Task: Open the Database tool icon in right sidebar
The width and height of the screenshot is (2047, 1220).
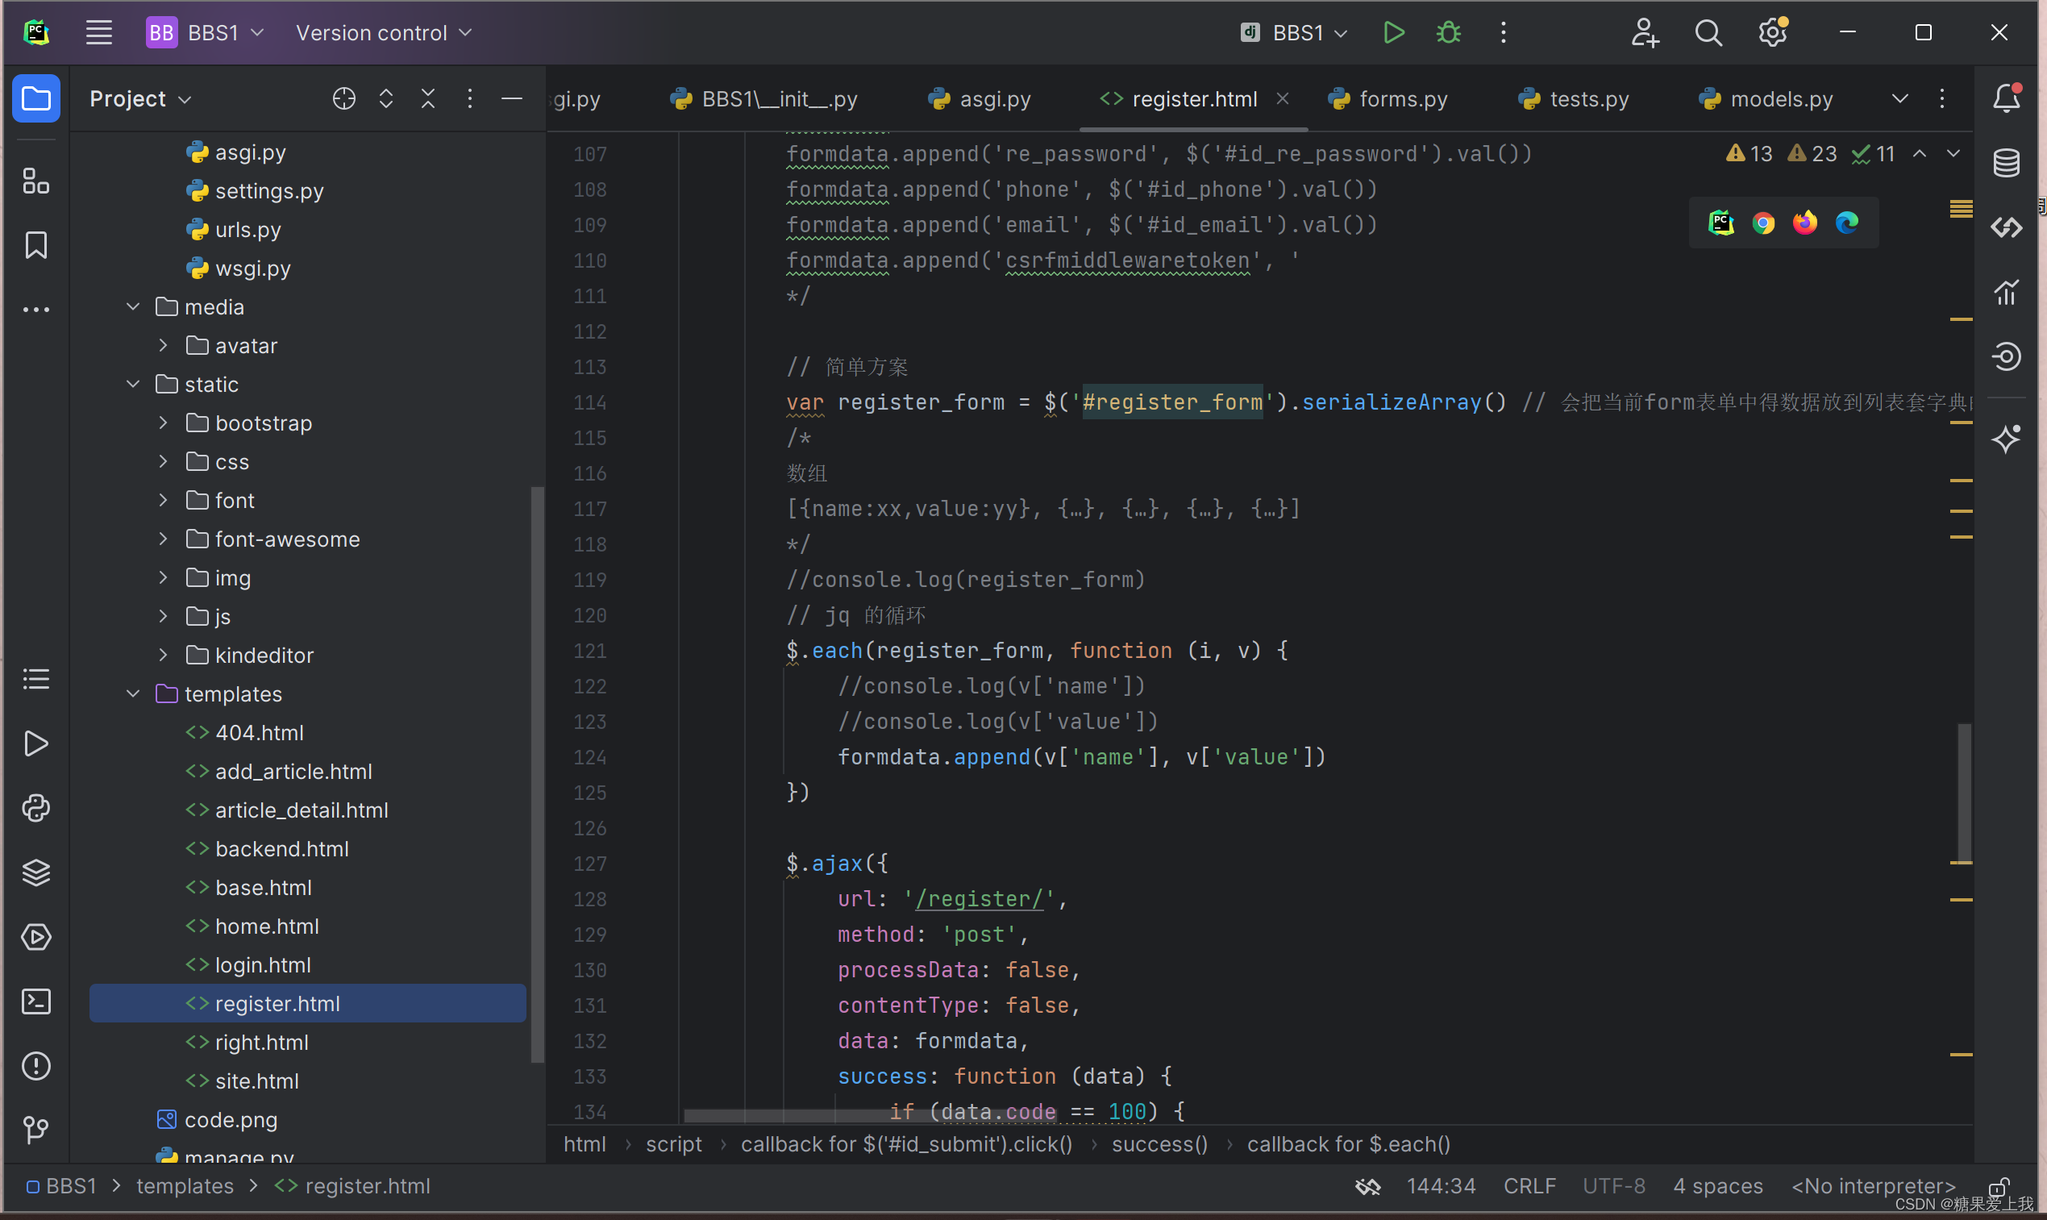Action: pos(2007,160)
